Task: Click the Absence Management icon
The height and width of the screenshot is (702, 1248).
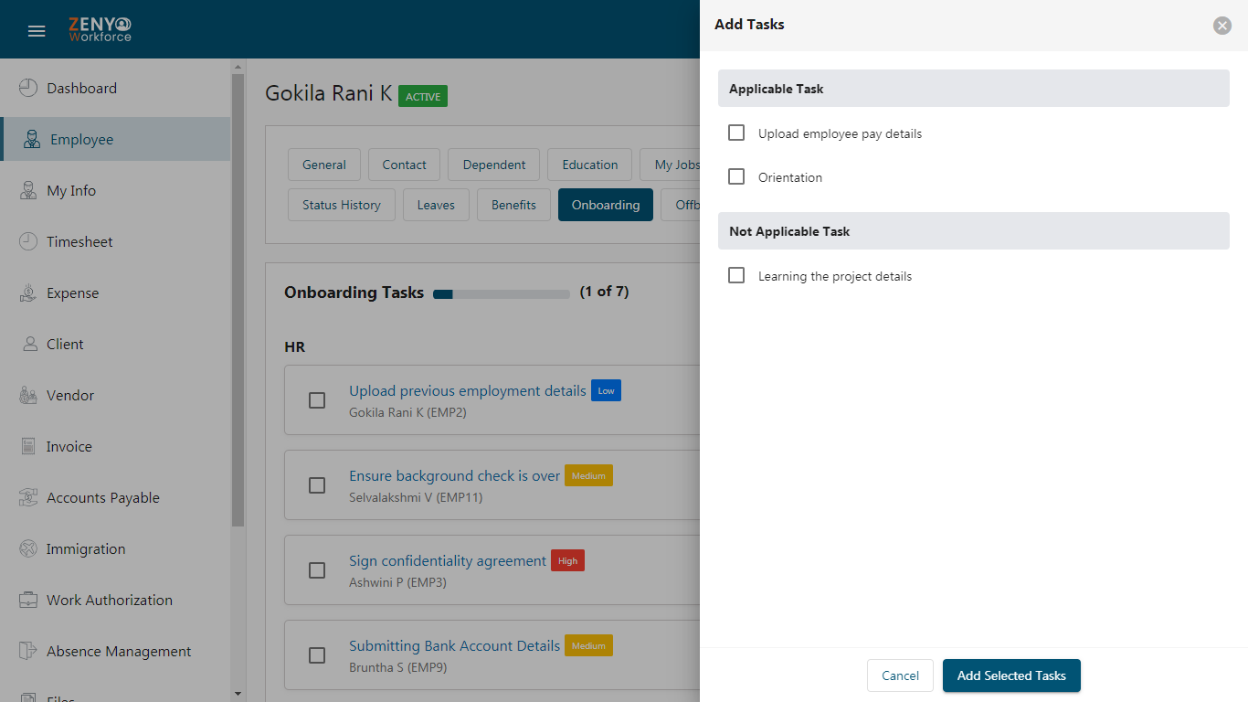Action: pyautogui.click(x=28, y=651)
